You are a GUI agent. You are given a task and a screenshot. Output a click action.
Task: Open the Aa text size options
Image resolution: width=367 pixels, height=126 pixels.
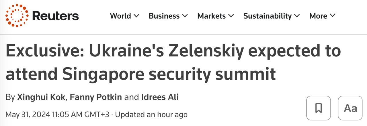point(350,108)
